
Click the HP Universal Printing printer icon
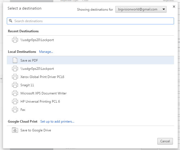click(x=15, y=102)
